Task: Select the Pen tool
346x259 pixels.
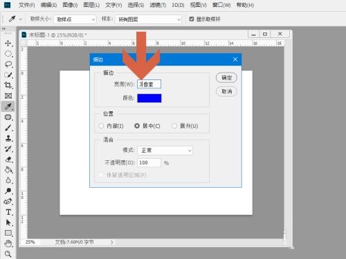Action: (8, 202)
